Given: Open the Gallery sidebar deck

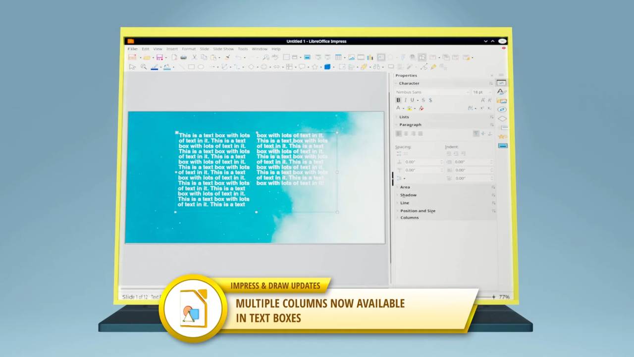Looking at the screenshot, I should pos(502,101).
